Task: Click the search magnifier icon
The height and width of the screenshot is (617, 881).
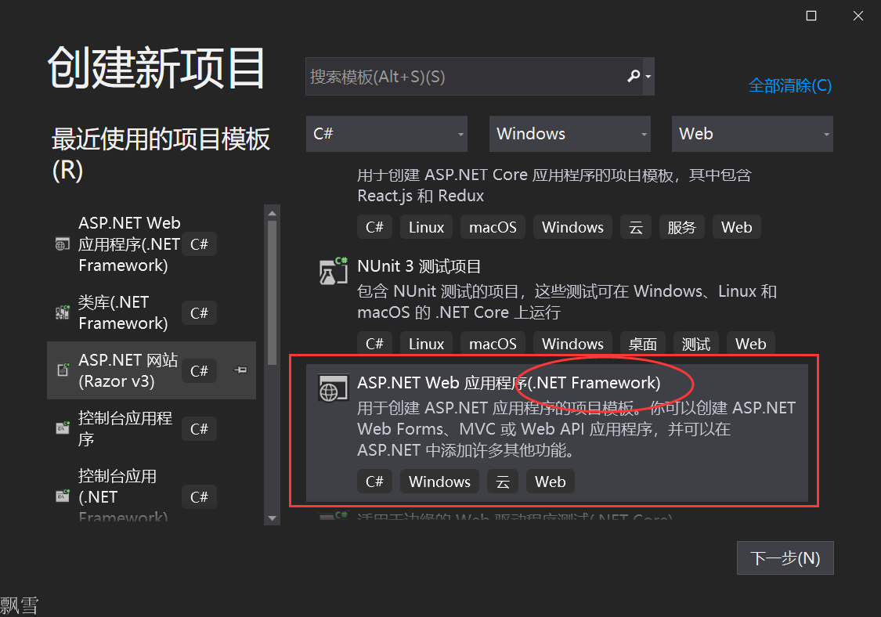Action: [634, 76]
